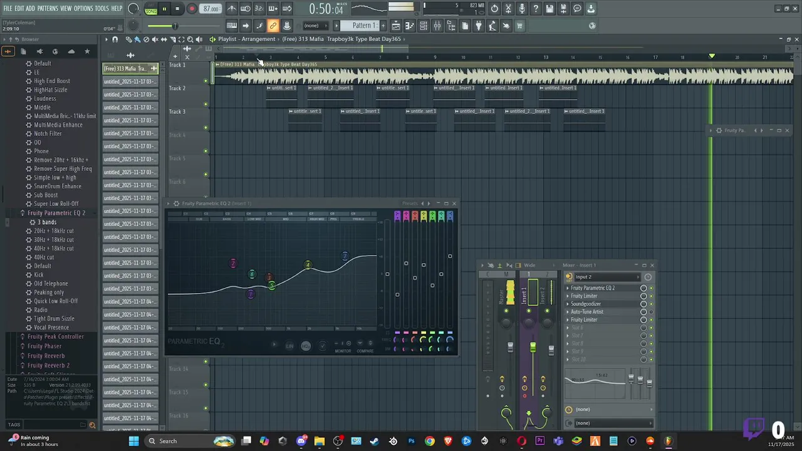Toggle the orange link/multilink button
This screenshot has height=451, width=802.
(273, 26)
